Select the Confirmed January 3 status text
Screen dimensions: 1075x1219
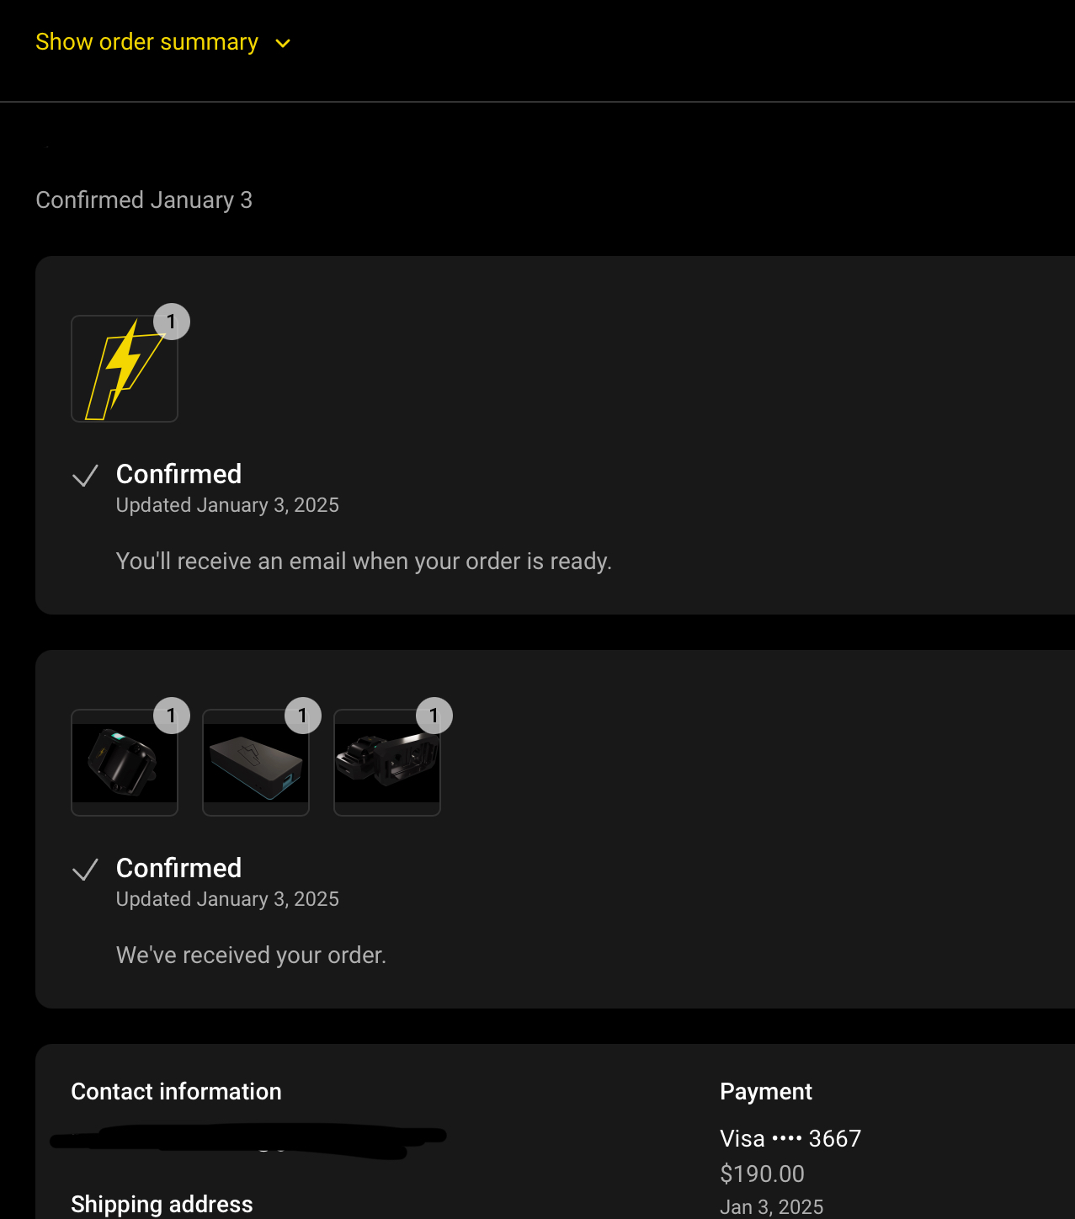tap(144, 200)
